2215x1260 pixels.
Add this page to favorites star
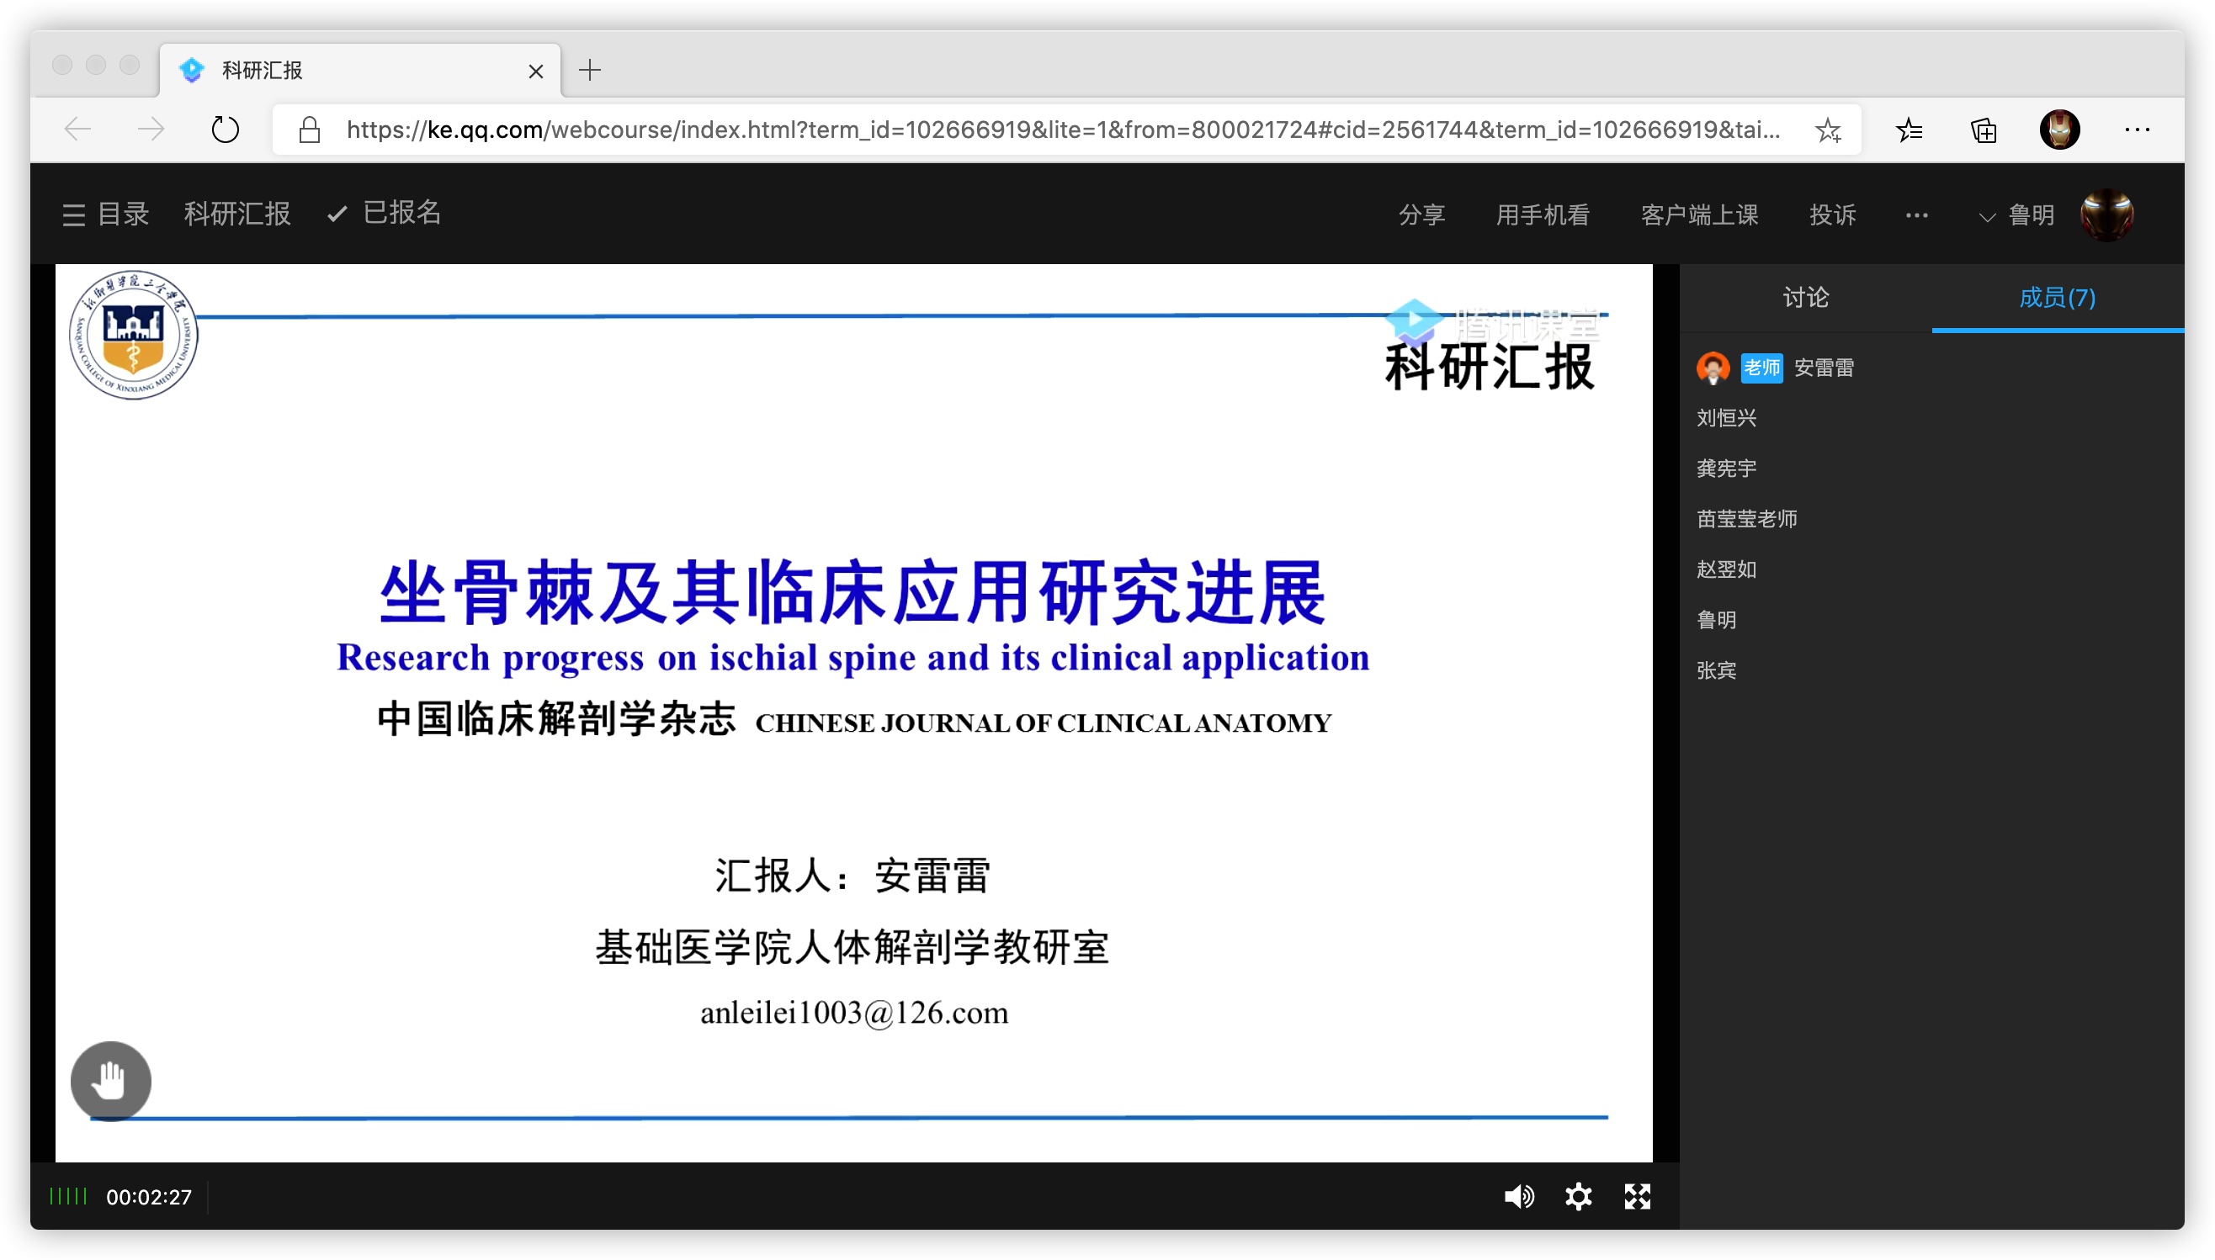1827,130
